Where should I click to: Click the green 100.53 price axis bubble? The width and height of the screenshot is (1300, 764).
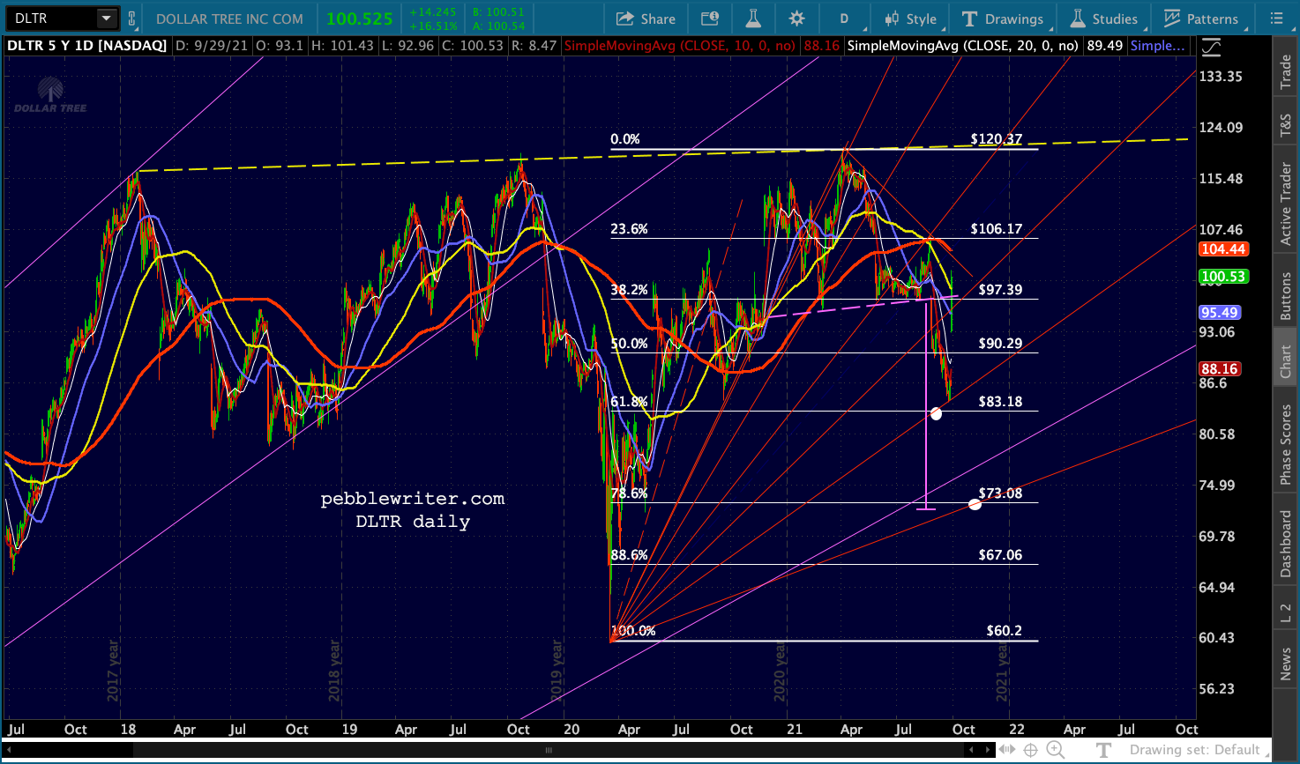(x=1222, y=277)
